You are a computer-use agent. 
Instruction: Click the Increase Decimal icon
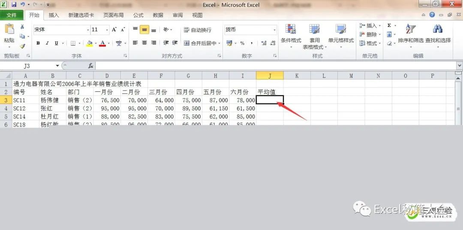(x=264, y=43)
